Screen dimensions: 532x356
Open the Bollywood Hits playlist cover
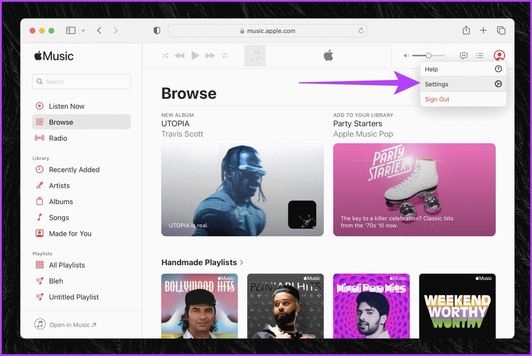(199, 306)
